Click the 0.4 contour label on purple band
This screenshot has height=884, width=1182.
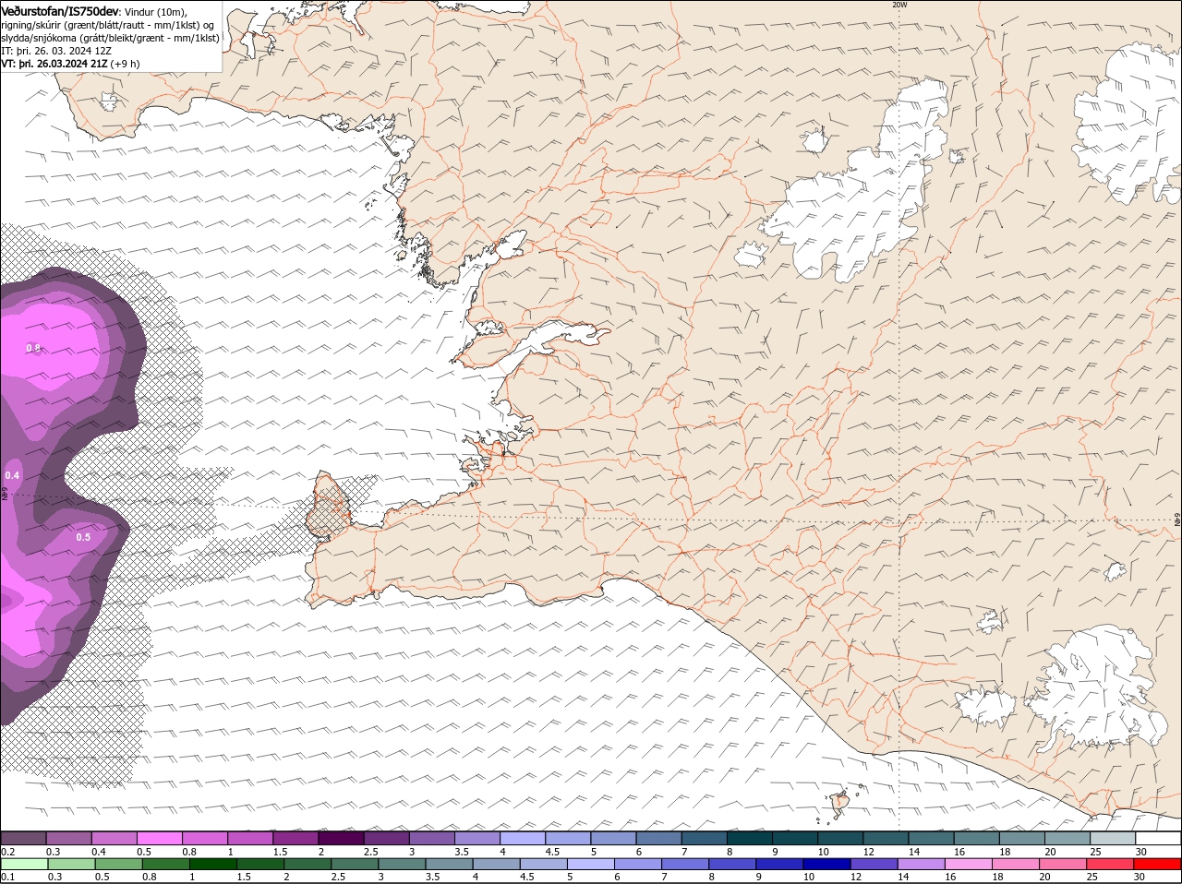[x=12, y=475]
